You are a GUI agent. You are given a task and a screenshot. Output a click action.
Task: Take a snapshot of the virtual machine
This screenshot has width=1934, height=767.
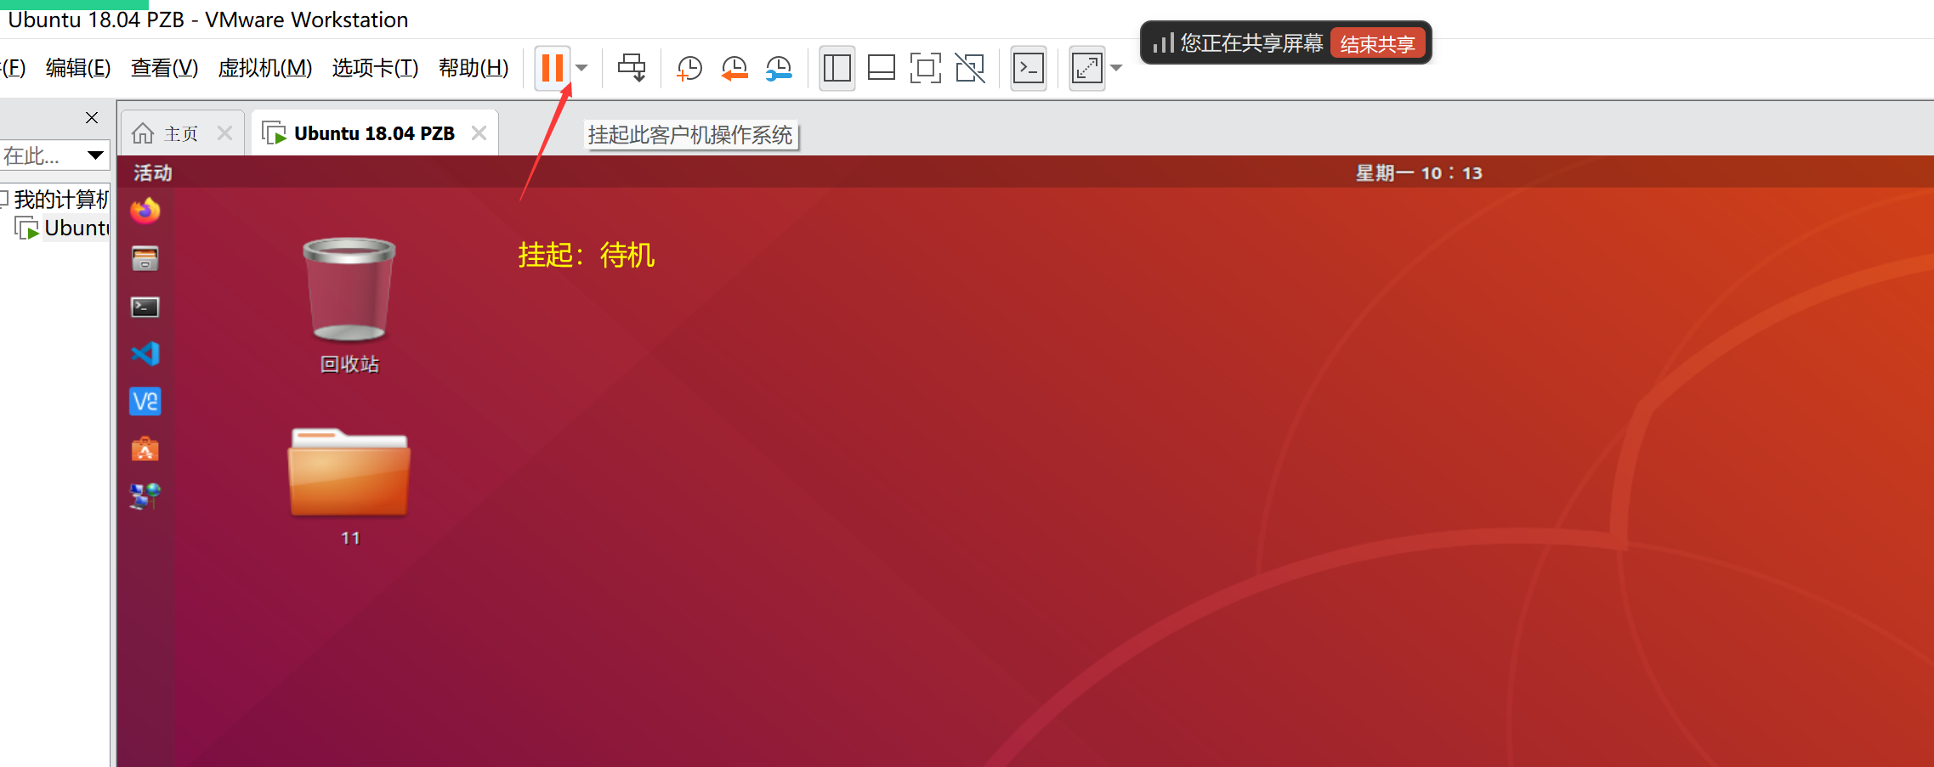689,68
